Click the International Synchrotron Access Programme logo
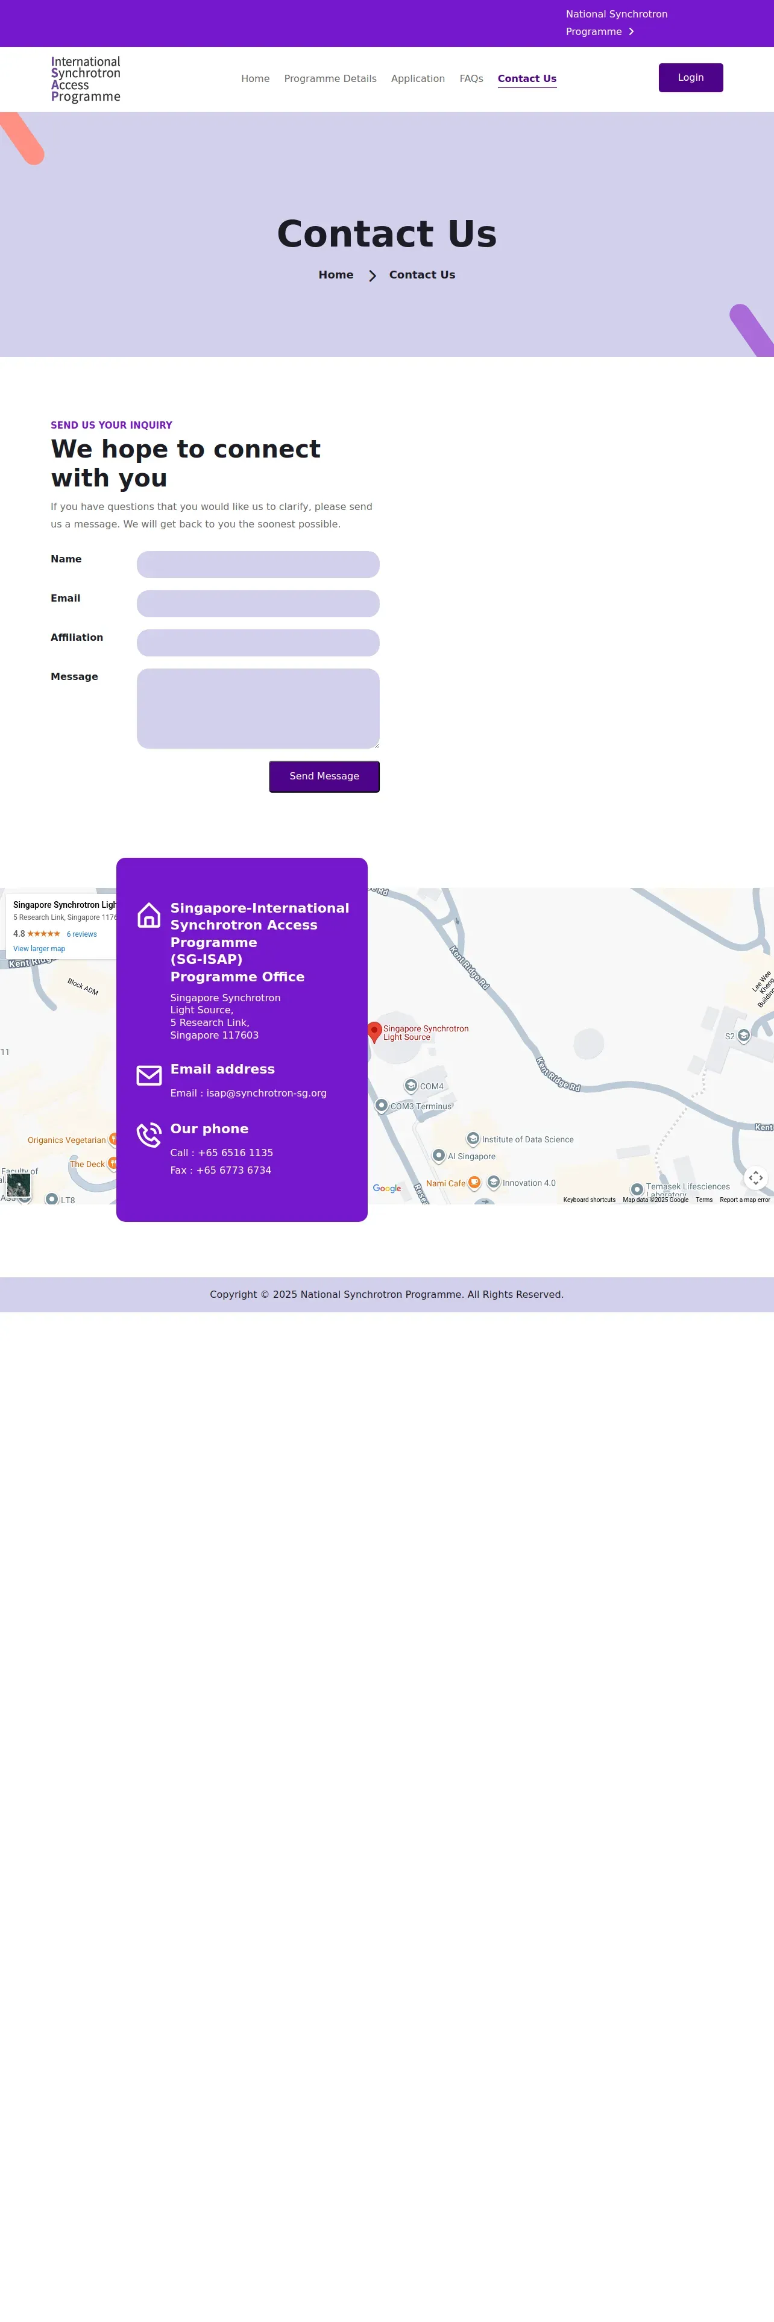The width and height of the screenshot is (774, 2322). tap(86, 80)
